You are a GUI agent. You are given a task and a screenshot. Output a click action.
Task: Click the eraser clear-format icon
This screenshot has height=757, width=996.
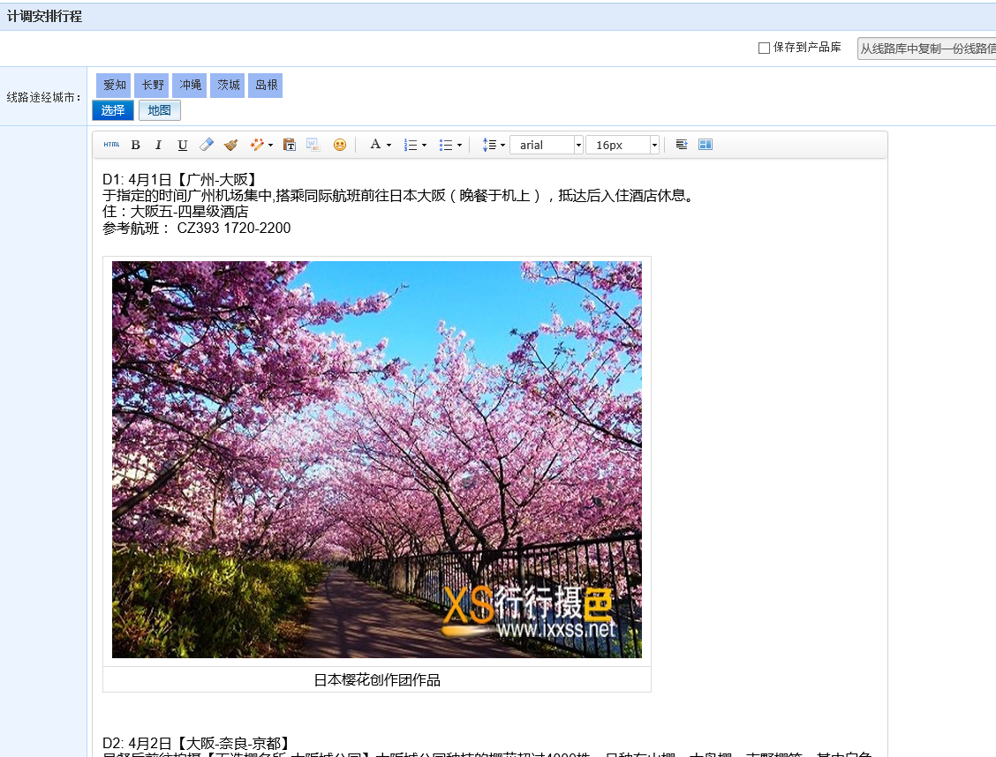point(207,145)
